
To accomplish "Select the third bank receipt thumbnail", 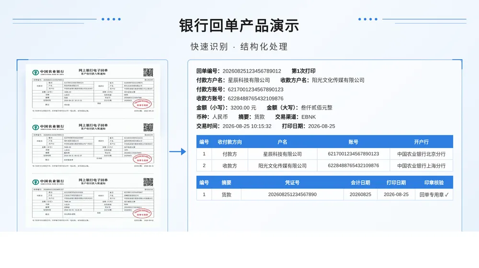I will pyautogui.click(x=93, y=200).
